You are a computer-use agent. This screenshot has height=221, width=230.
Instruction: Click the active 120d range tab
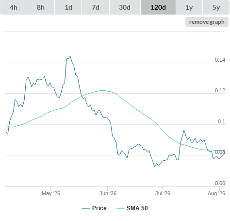click(158, 7)
